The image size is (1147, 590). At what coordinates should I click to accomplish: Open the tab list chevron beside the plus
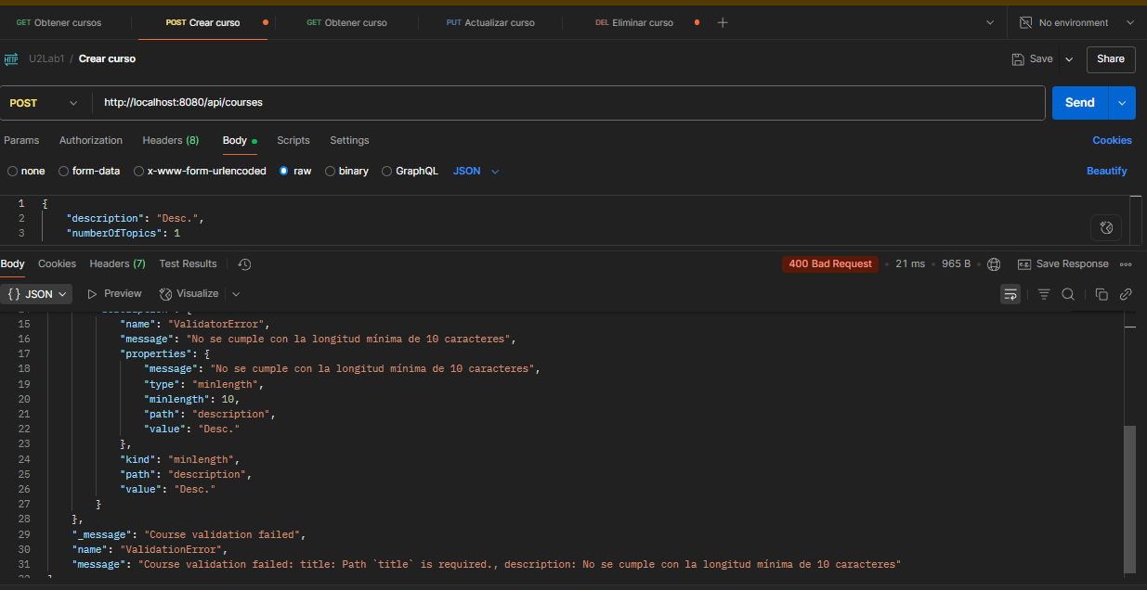pos(990,22)
